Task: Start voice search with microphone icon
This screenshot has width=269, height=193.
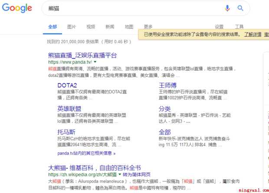Action: tap(227, 8)
